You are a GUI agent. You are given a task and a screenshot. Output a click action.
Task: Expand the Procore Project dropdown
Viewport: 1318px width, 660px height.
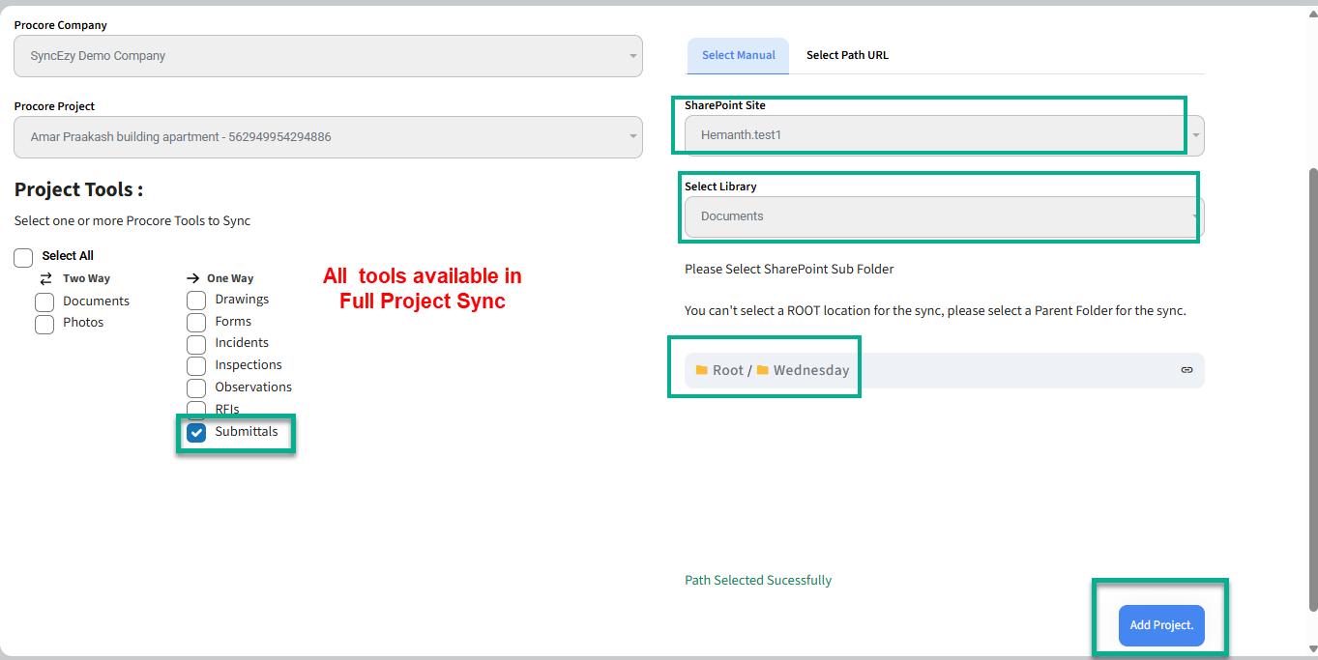[x=328, y=137]
